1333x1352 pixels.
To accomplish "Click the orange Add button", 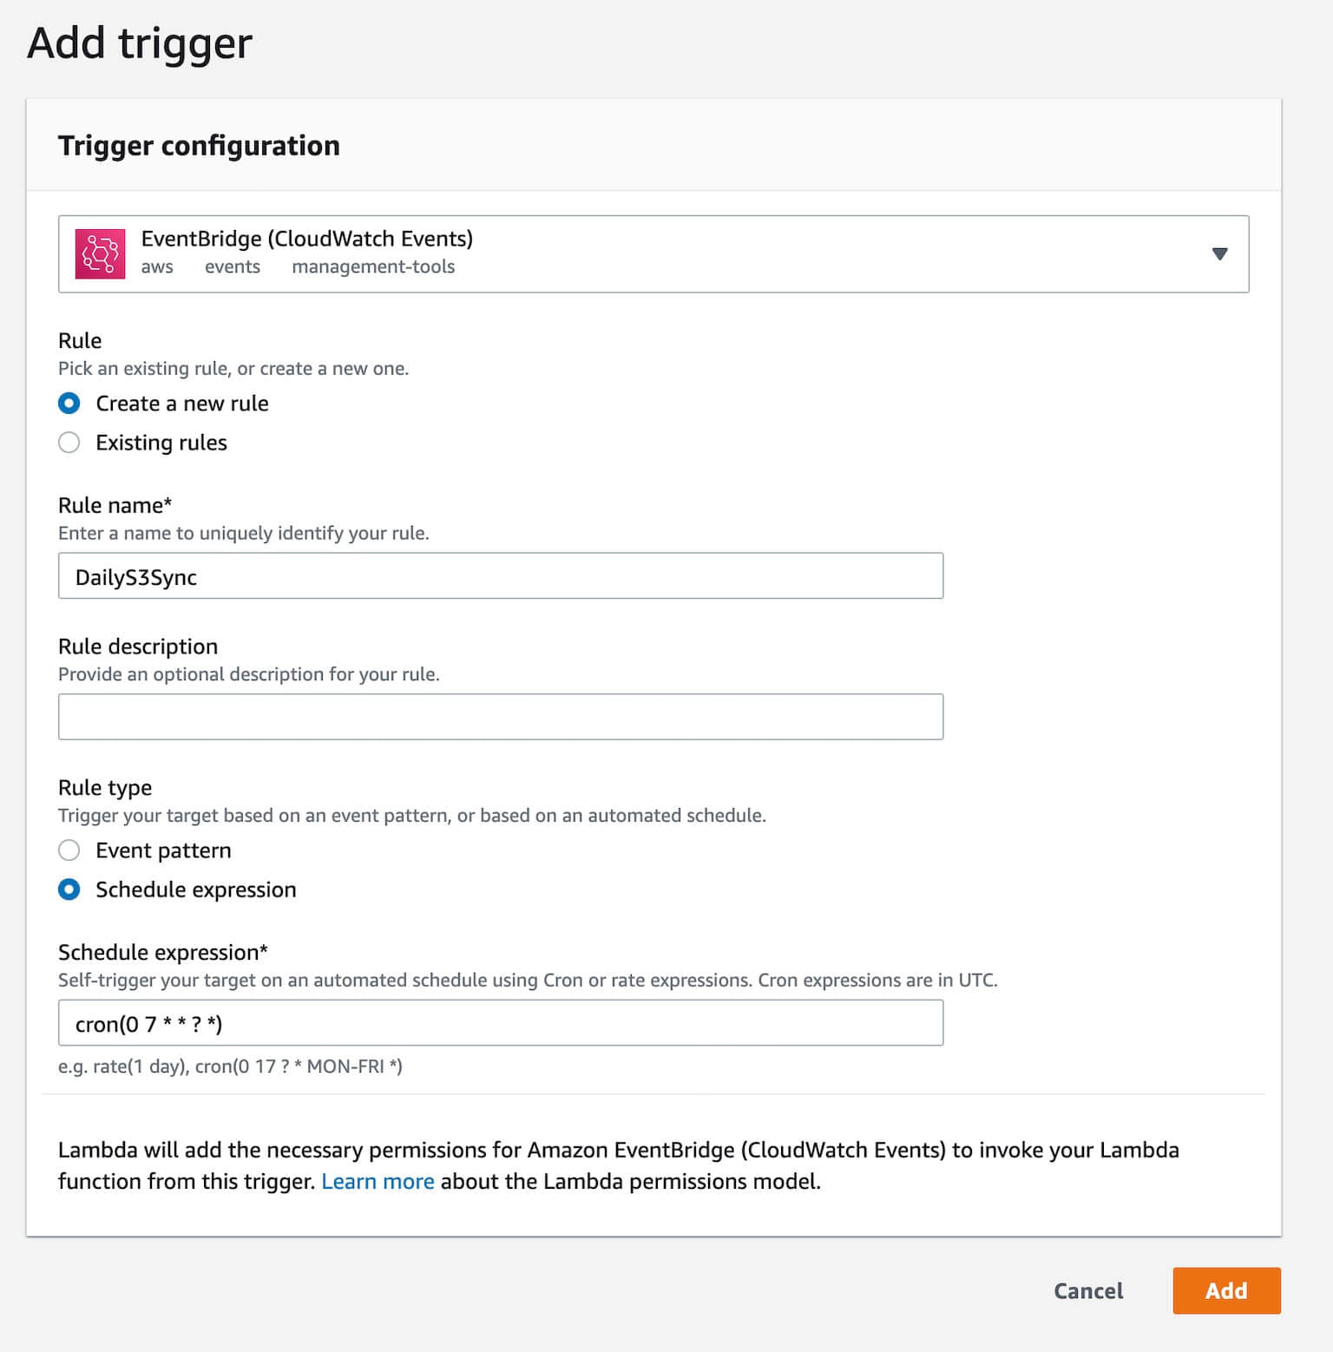I will [x=1226, y=1291].
